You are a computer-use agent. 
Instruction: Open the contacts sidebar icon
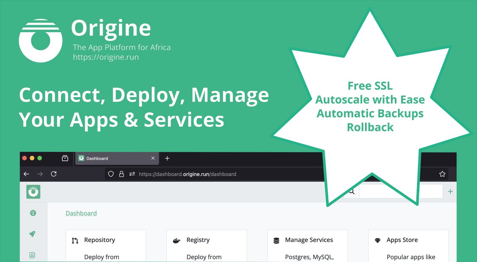(33, 255)
